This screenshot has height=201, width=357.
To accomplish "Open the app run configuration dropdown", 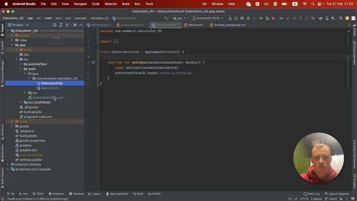I will (x=180, y=18).
